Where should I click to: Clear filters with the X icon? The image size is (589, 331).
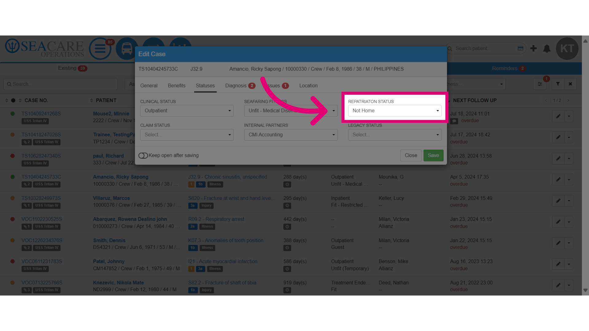[x=570, y=84]
